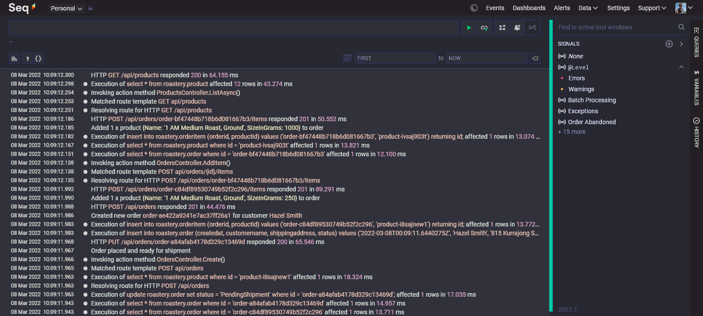Click the user avatar in the header
The height and width of the screenshot is (316, 703).
click(681, 8)
